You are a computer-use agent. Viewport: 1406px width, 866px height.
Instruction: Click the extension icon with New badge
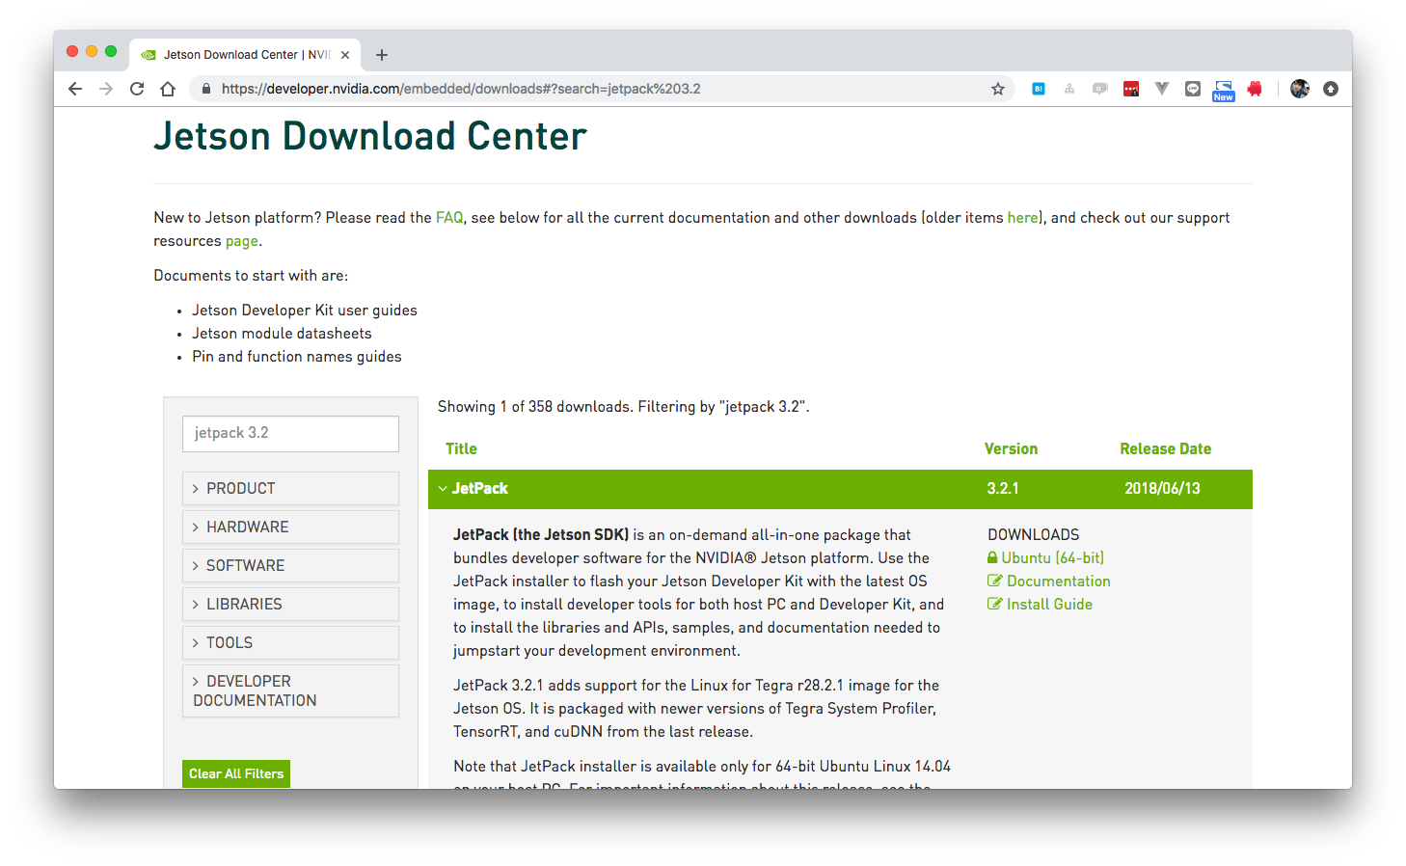(1224, 91)
